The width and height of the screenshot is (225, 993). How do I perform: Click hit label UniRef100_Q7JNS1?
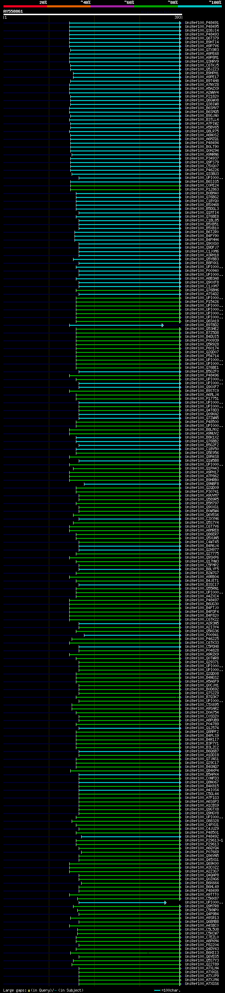point(201,759)
